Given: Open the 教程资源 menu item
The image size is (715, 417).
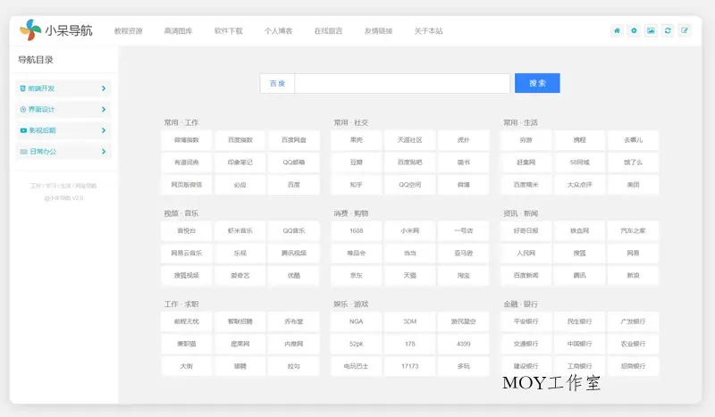Looking at the screenshot, I should [128, 31].
